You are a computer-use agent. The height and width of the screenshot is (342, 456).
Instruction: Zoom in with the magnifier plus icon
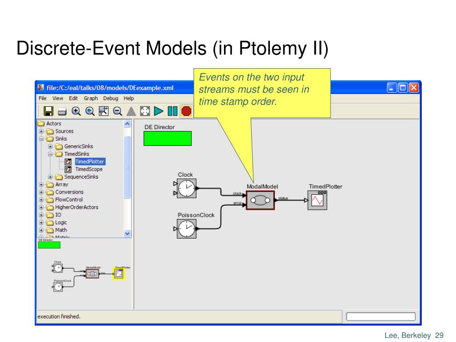76,111
